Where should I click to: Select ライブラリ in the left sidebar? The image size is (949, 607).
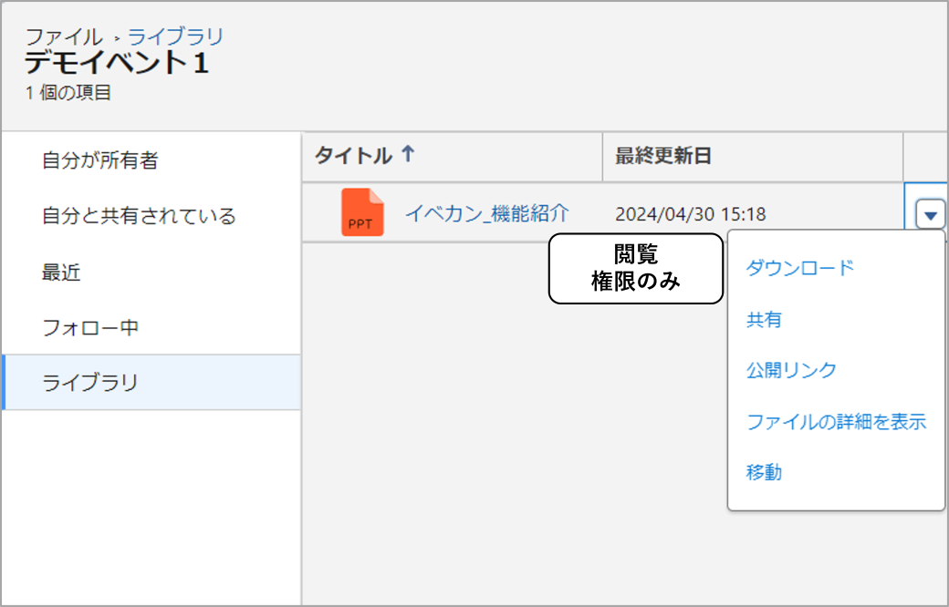(90, 383)
